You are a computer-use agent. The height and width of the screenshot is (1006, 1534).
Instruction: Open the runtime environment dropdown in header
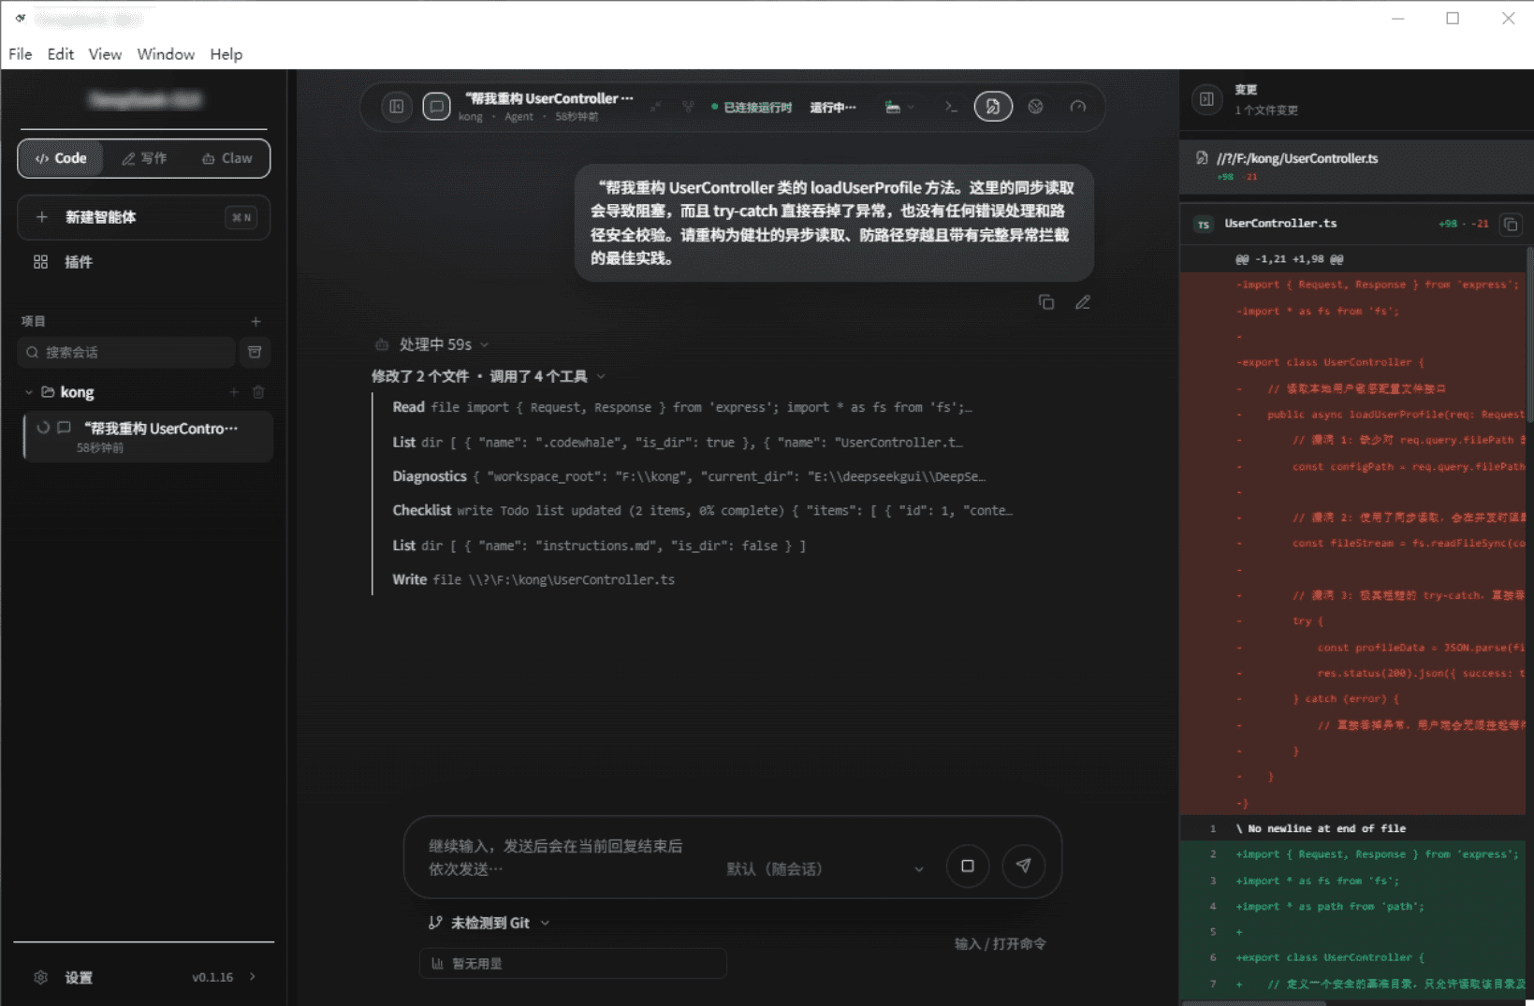pos(898,107)
